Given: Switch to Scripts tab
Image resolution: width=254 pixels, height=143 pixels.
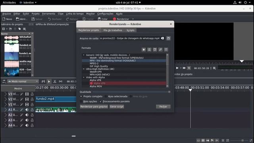Looking at the screenshot, I should pyautogui.click(x=131, y=30).
